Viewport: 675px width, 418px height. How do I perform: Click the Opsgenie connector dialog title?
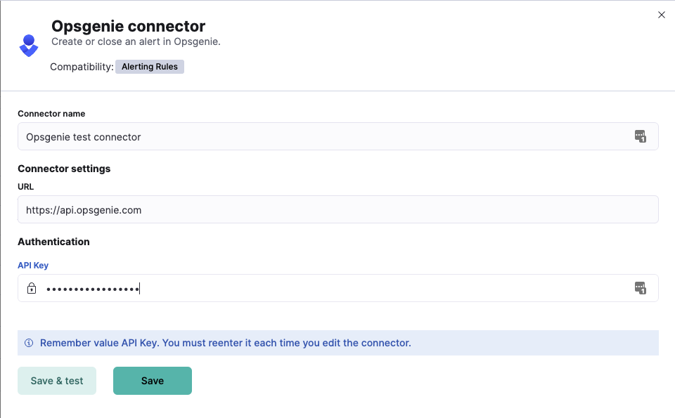128,26
